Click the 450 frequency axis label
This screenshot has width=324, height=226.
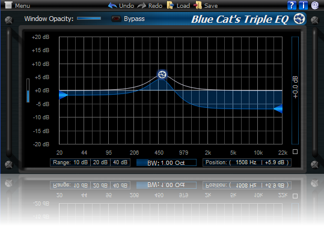159,153
